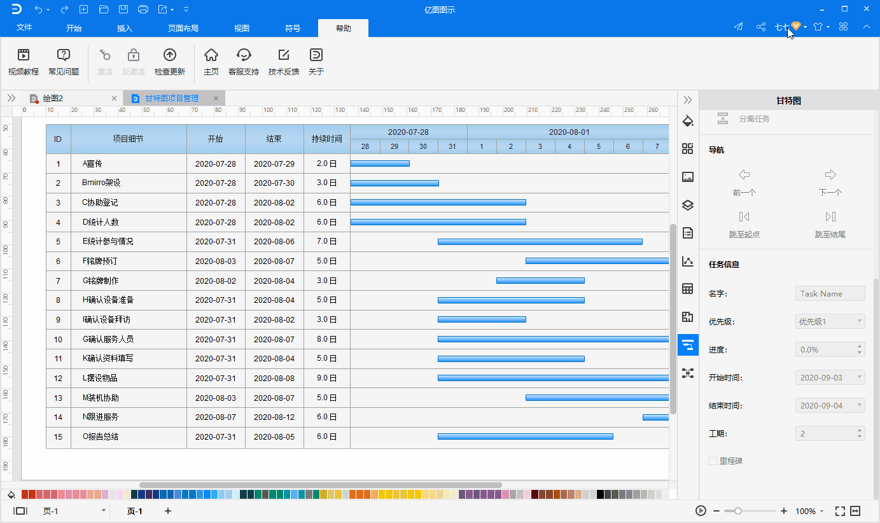Click Split task (分离任务)
Image resolution: width=880 pixels, height=523 pixels.
[x=743, y=118]
